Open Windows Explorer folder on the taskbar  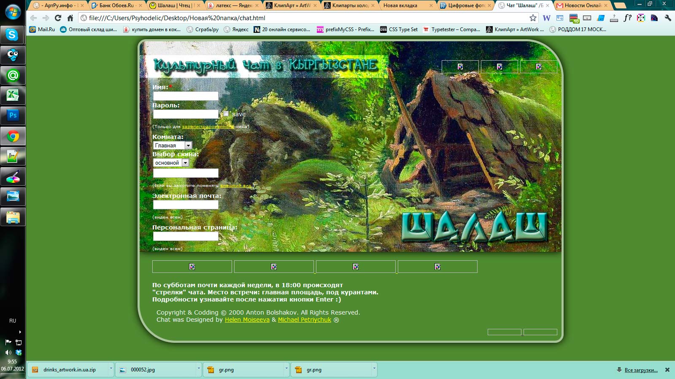[x=13, y=217]
